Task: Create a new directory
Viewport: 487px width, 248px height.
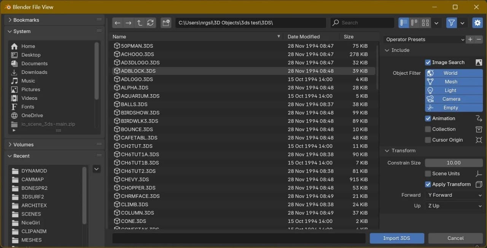Action: (166, 23)
